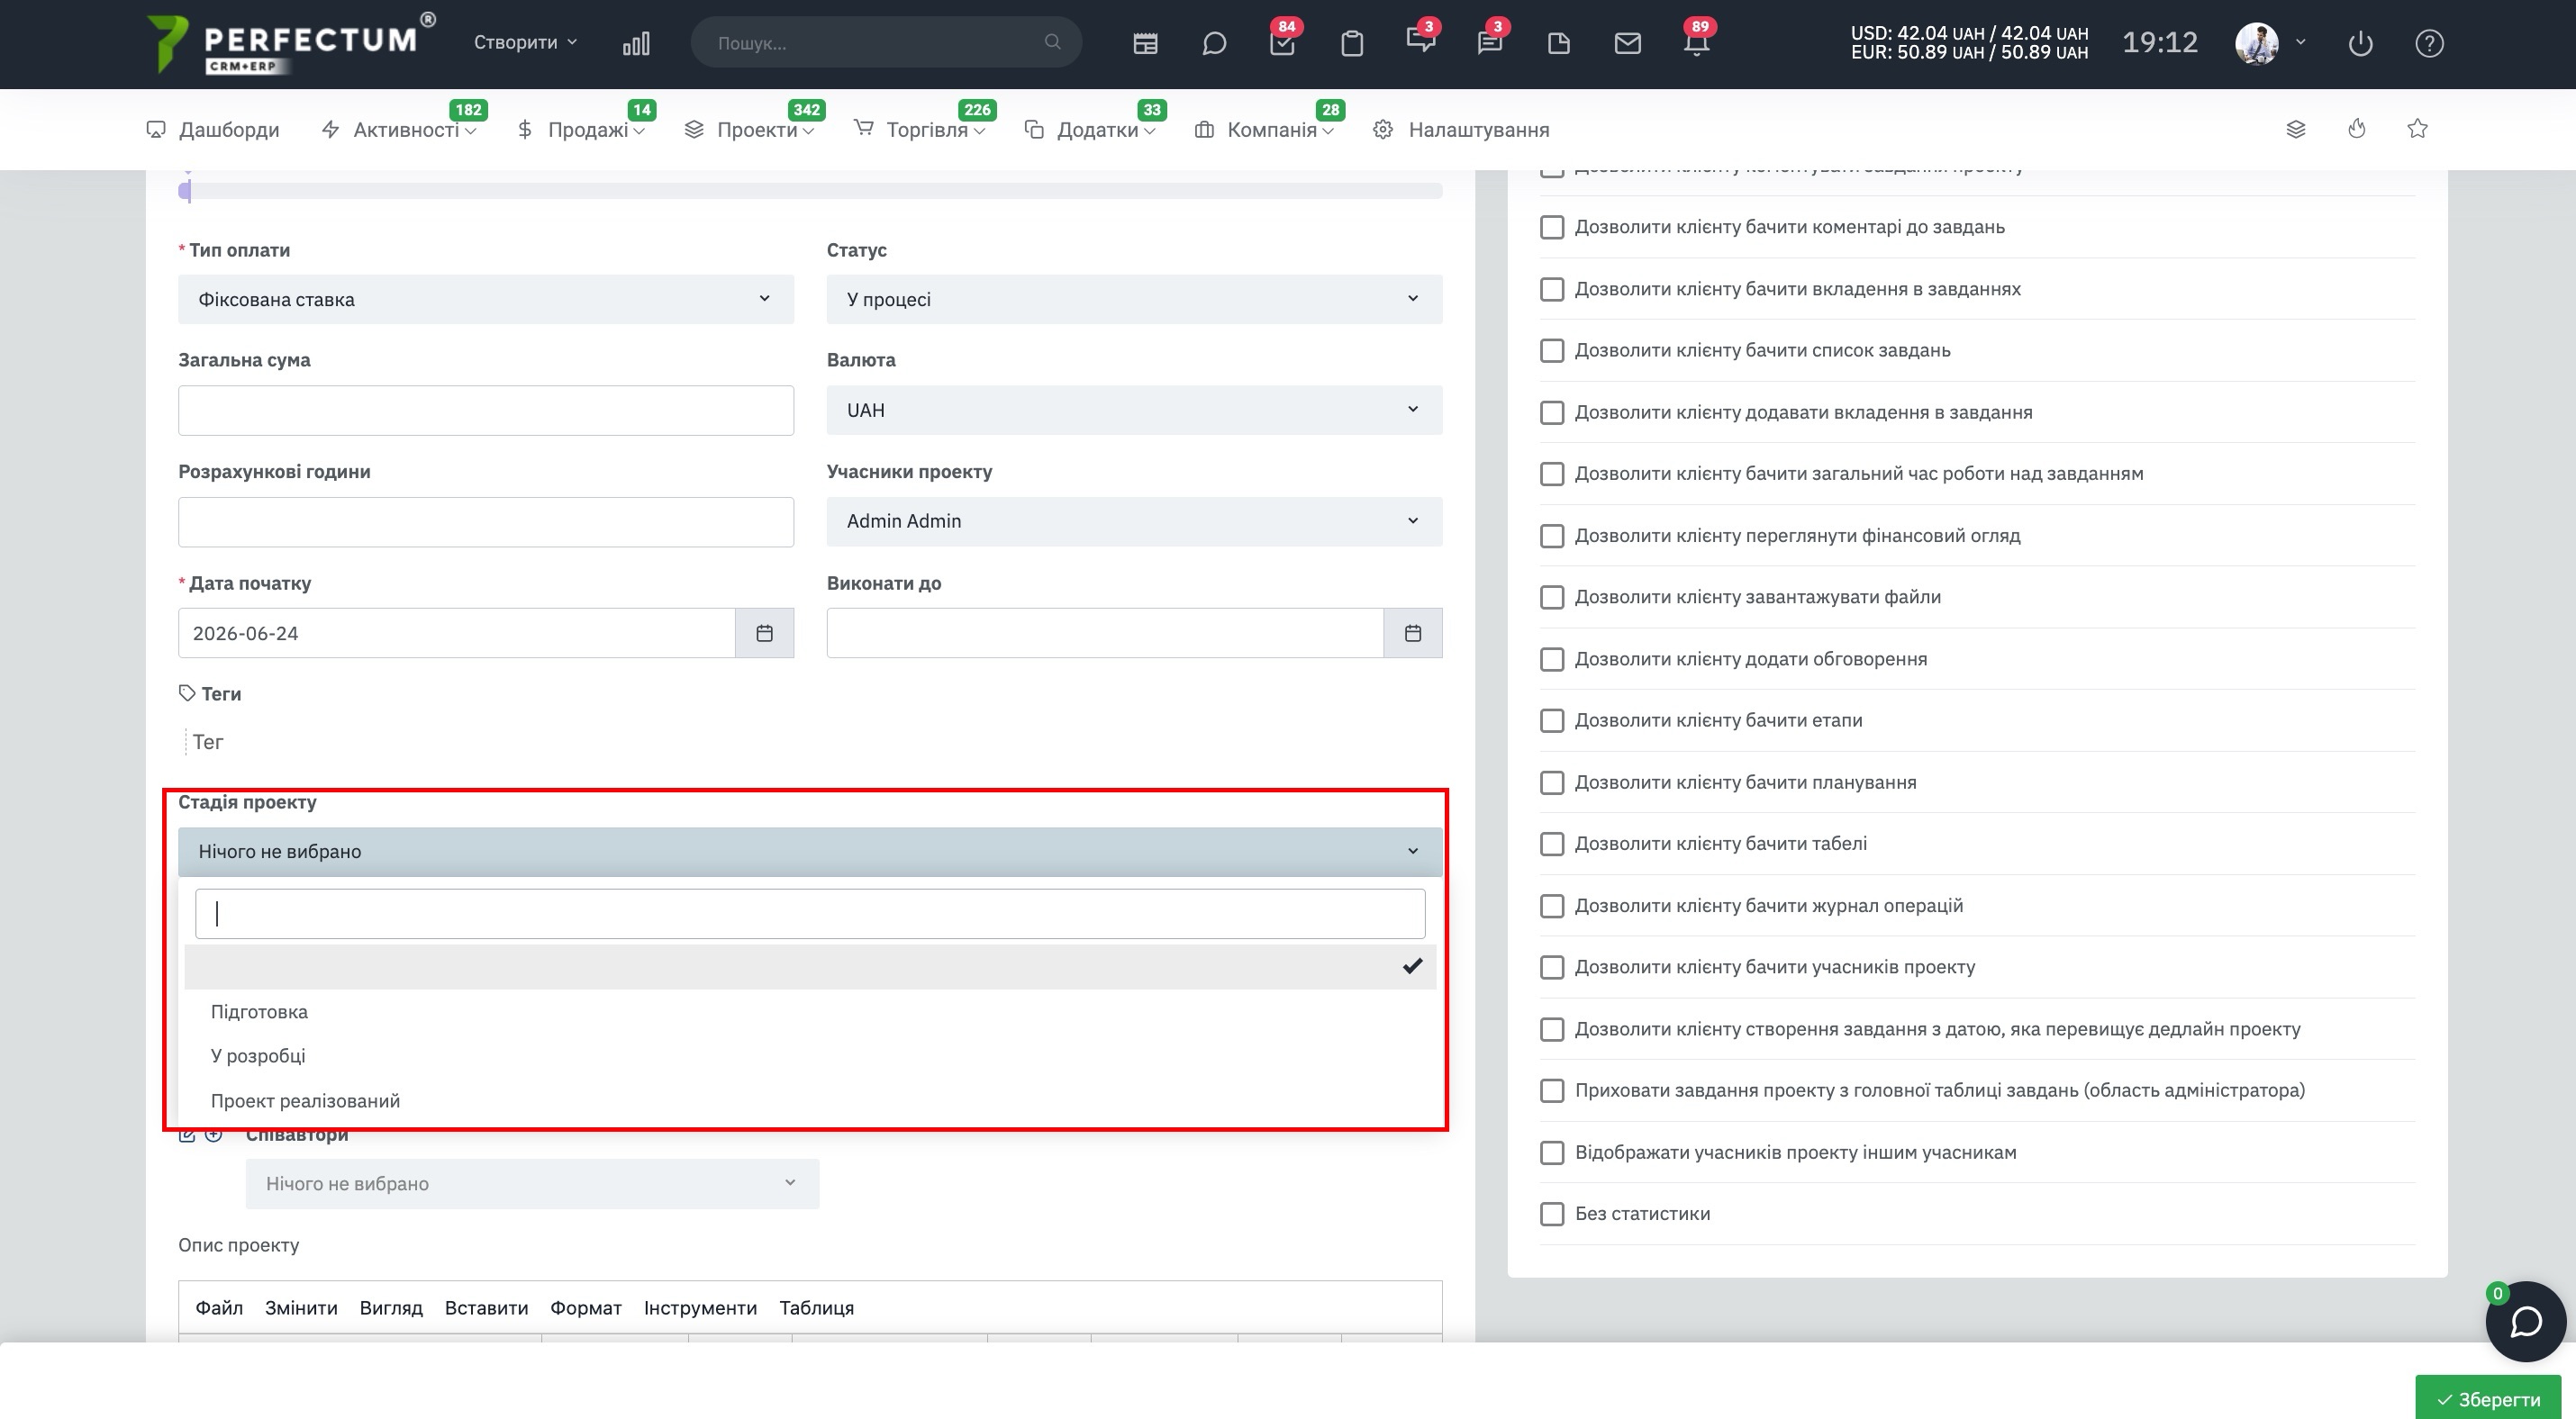
Task: Click the green Зберегти button
Action: click(x=2488, y=1399)
